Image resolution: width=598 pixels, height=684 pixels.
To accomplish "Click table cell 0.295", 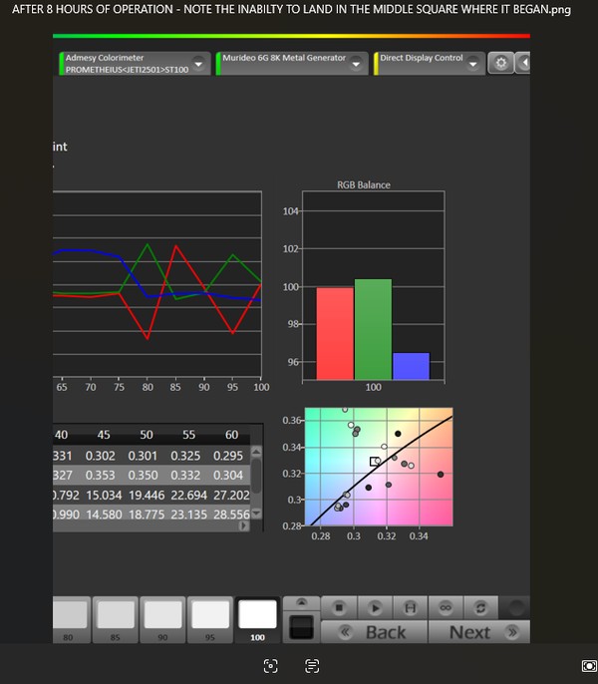I will click(x=228, y=456).
